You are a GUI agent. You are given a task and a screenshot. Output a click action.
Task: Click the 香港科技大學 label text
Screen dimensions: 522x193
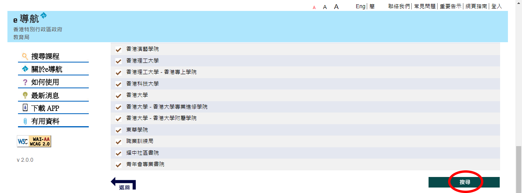tap(143, 84)
